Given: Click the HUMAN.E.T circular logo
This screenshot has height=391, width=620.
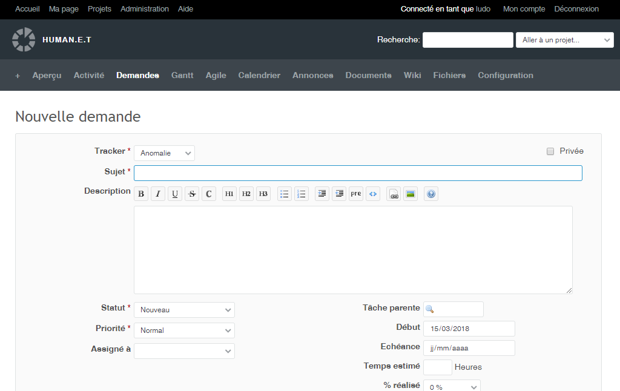Looking at the screenshot, I should [24, 39].
